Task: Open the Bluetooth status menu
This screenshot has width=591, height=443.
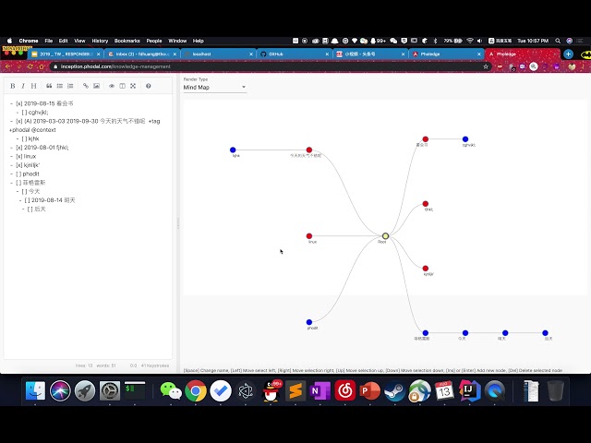Action: [435, 41]
